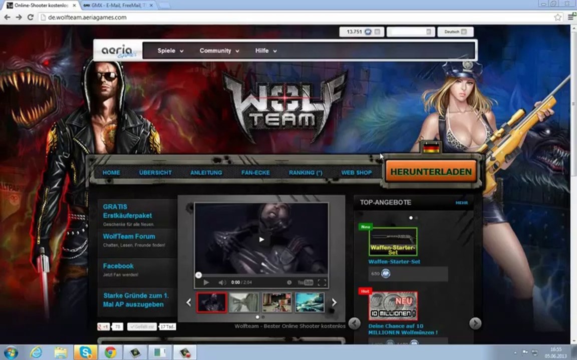Open the ÜBERSICHT navigation item
This screenshot has width=577, height=360.
[x=155, y=172]
